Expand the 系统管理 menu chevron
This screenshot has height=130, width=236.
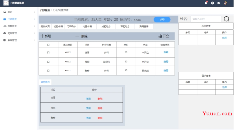(35, 40)
